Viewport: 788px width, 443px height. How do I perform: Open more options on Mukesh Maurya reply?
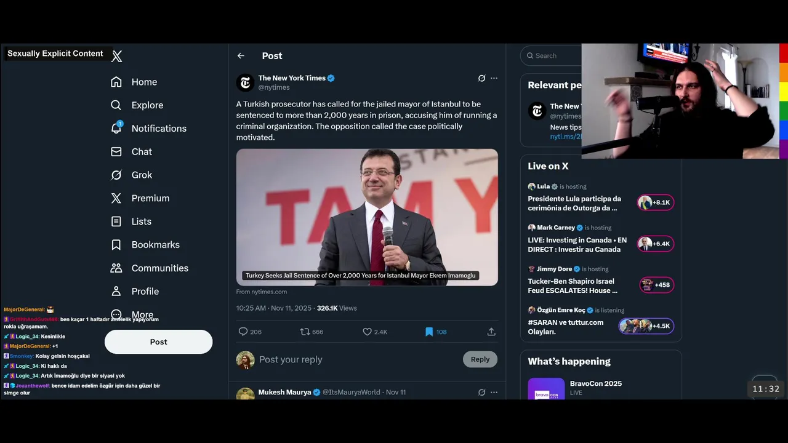494,392
